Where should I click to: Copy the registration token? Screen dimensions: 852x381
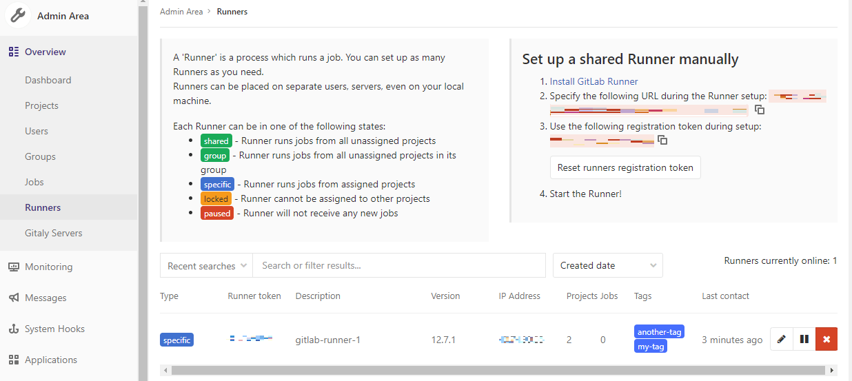coord(662,140)
